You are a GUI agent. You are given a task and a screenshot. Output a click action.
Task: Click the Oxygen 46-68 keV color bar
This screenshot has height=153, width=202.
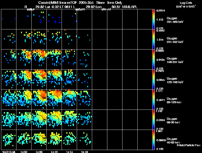tap(154, 140)
